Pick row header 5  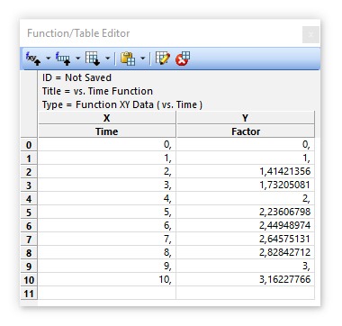coord(29,213)
